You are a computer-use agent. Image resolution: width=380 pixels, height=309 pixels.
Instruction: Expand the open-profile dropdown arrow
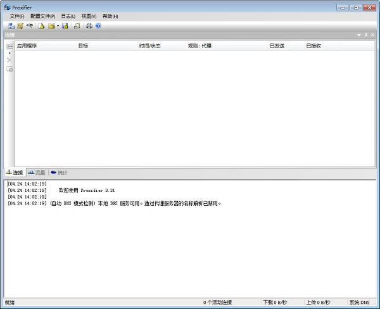coord(58,26)
